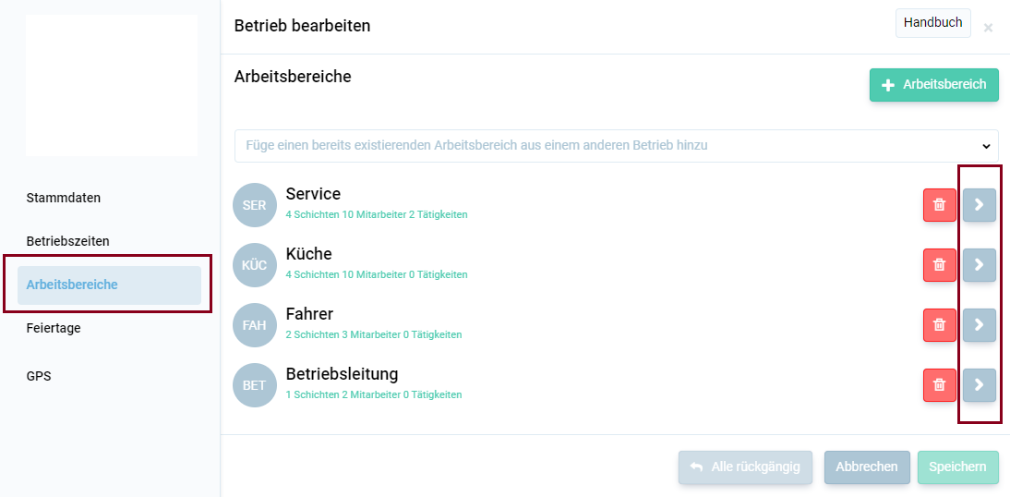Expand Betriebsleitung with chevron arrow

point(980,385)
